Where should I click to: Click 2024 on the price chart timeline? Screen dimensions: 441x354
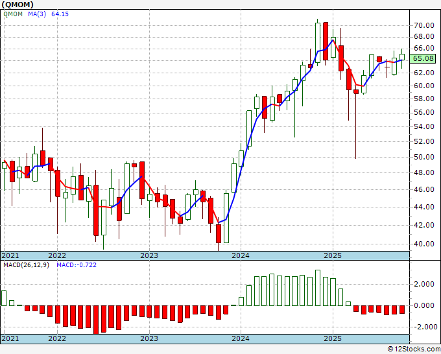click(x=241, y=255)
